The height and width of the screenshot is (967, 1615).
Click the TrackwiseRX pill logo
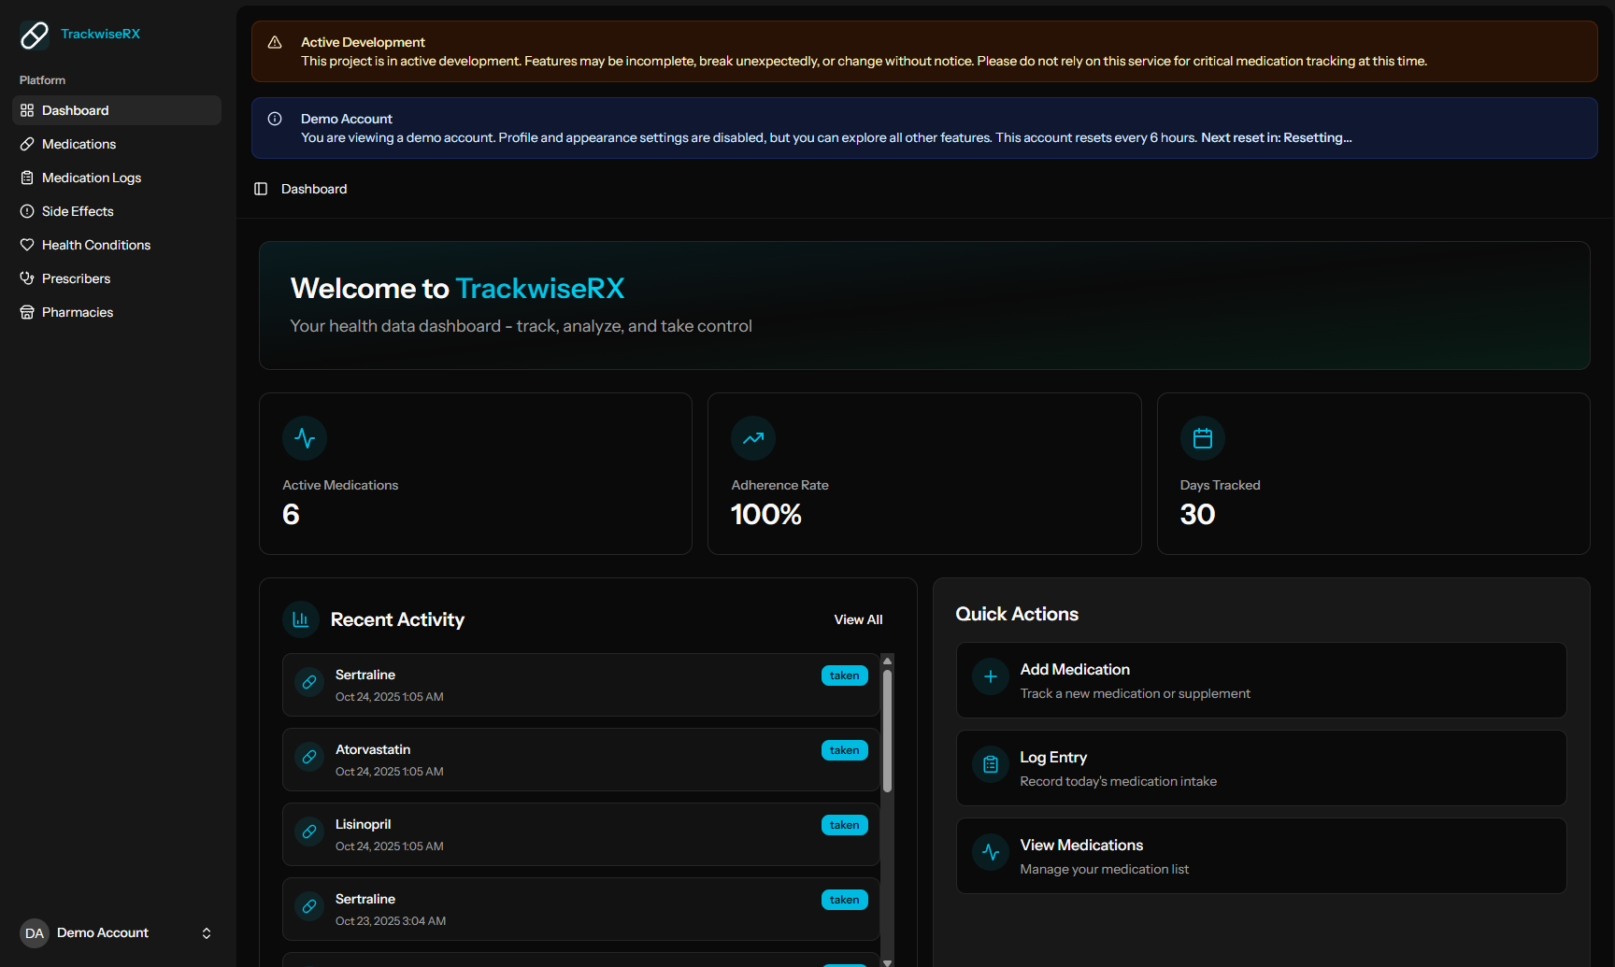(x=34, y=35)
